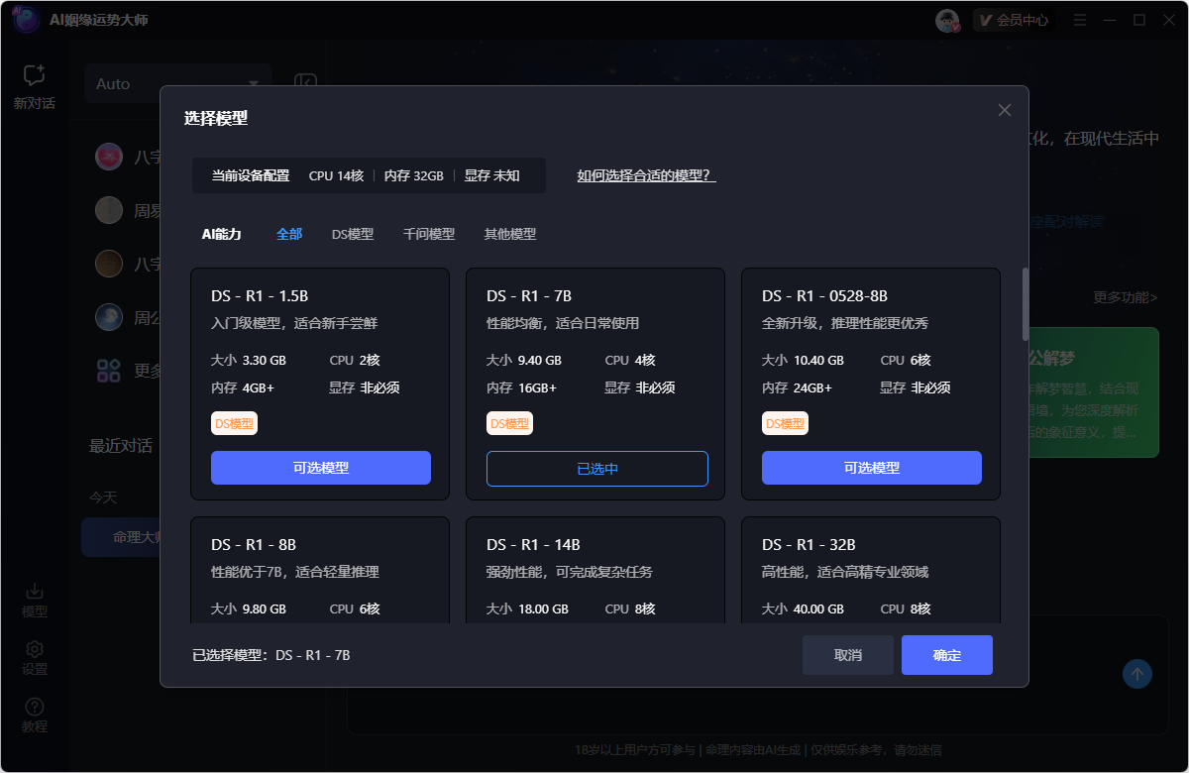
Task: Click the user avatar icon in title bar
Action: 948,21
